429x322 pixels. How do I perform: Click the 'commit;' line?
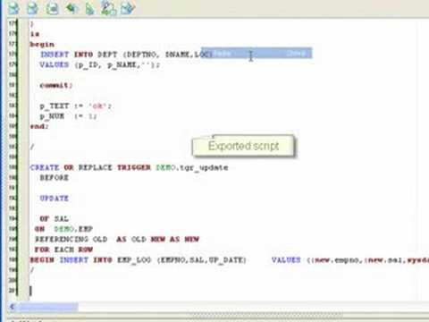56,85
